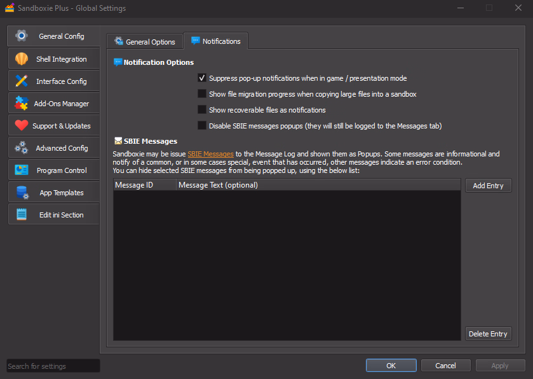Click the Support & Updates heart icon
533x379 pixels.
[22, 125]
